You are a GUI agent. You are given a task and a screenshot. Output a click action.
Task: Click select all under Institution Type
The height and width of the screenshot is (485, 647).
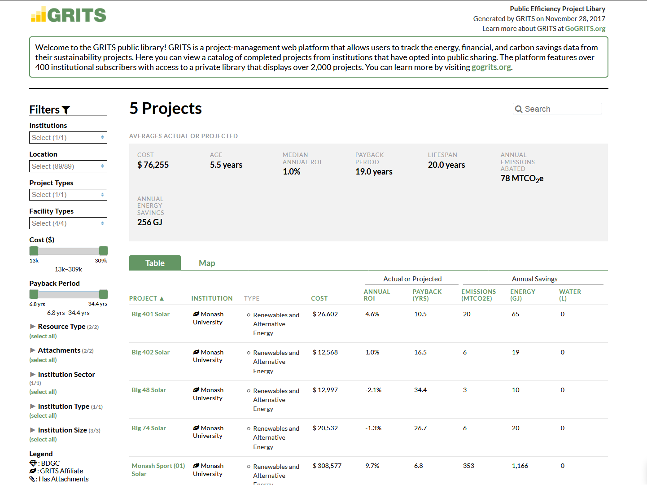click(43, 415)
